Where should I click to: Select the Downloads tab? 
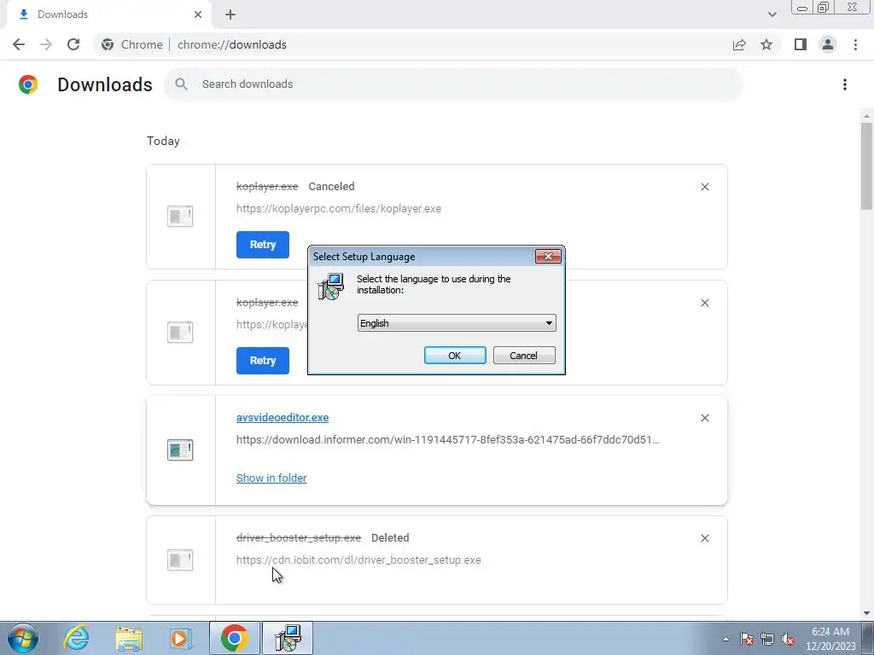[x=108, y=14]
